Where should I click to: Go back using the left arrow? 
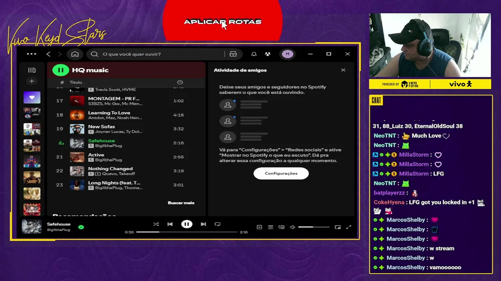coord(48,54)
